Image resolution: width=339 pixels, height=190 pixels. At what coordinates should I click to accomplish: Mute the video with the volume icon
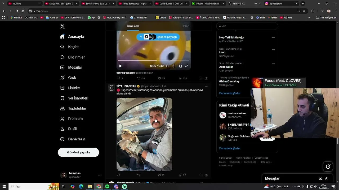coord(167,66)
